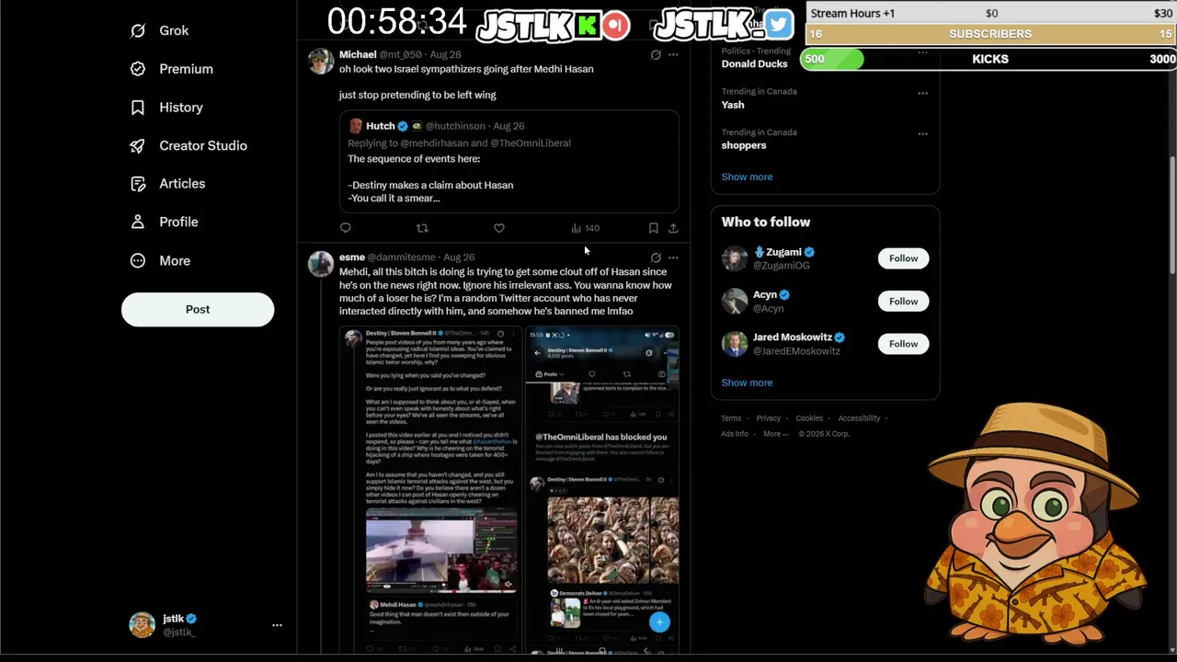Image resolution: width=1177 pixels, height=662 pixels.
Task: Click the @hutchinson handle in the quoted tweet
Action: (455, 126)
